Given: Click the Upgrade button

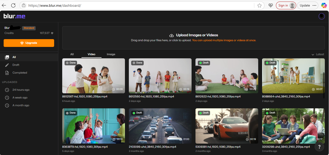Looking at the screenshot, I should point(29,43).
